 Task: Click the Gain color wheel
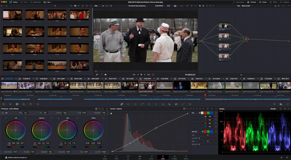tap(67, 130)
